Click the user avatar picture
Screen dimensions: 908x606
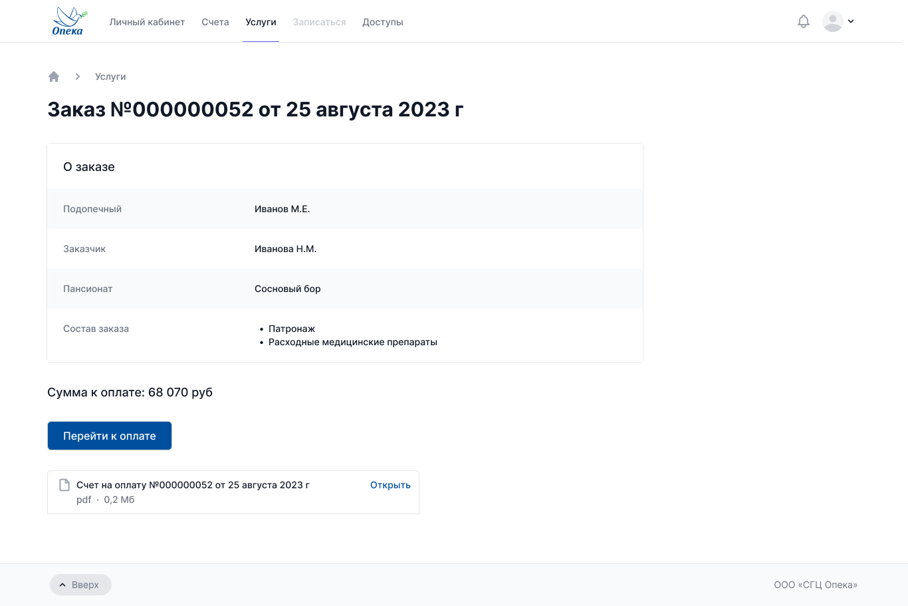[x=832, y=21]
